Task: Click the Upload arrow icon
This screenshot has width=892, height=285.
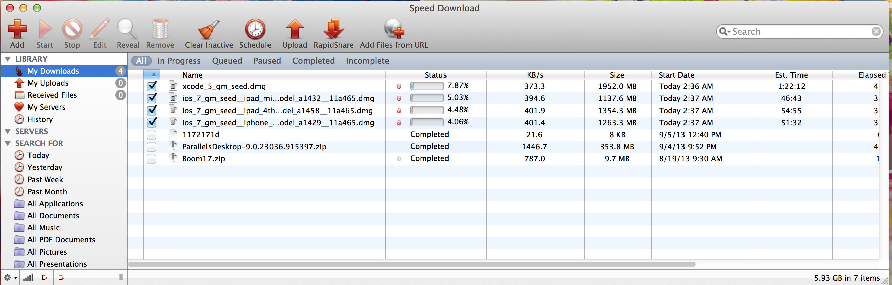Action: (295, 29)
